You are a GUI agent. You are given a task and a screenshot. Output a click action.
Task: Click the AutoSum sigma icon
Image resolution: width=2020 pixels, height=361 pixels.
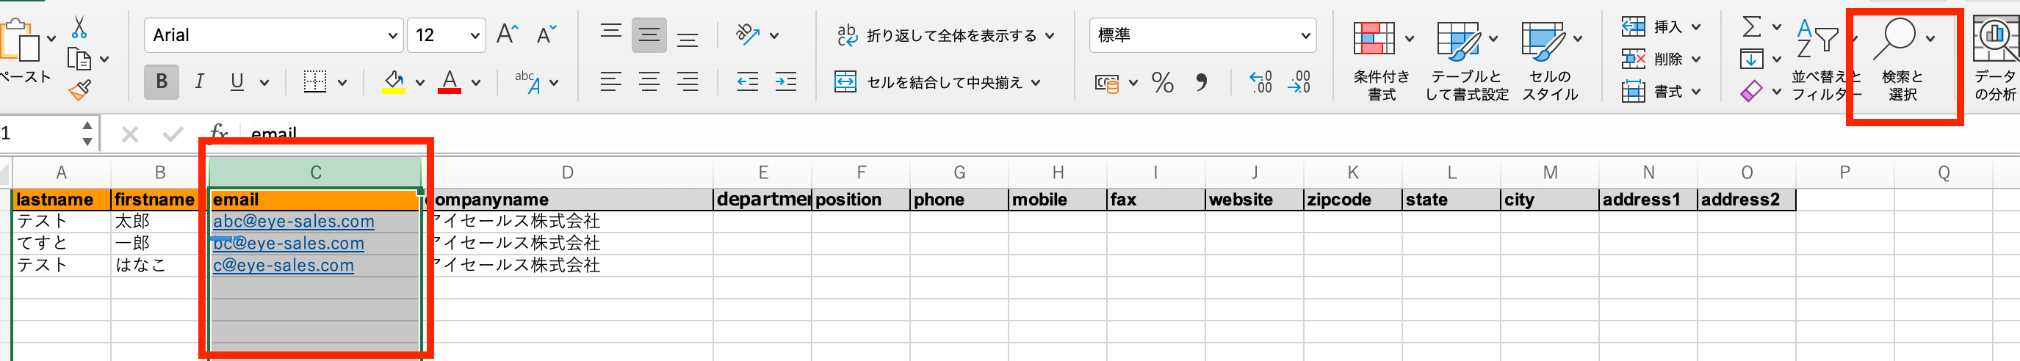pyautogui.click(x=1751, y=27)
